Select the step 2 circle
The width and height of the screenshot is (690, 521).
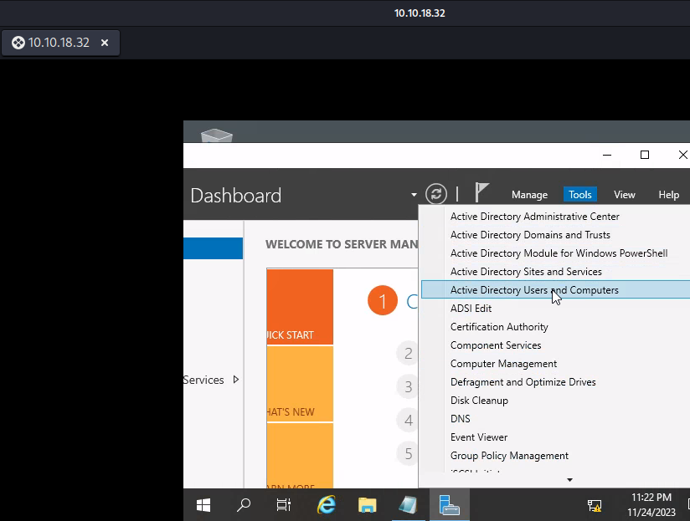point(408,353)
